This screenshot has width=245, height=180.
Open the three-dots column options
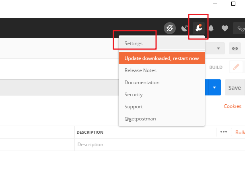tap(224, 132)
